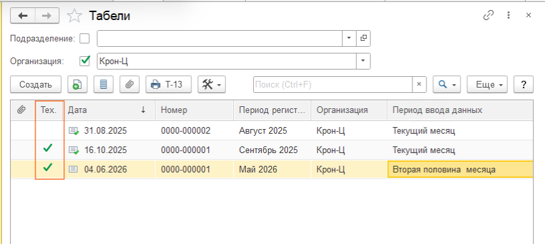Click the Период ввода данных column header
The height and width of the screenshot is (244, 545).
pos(460,110)
